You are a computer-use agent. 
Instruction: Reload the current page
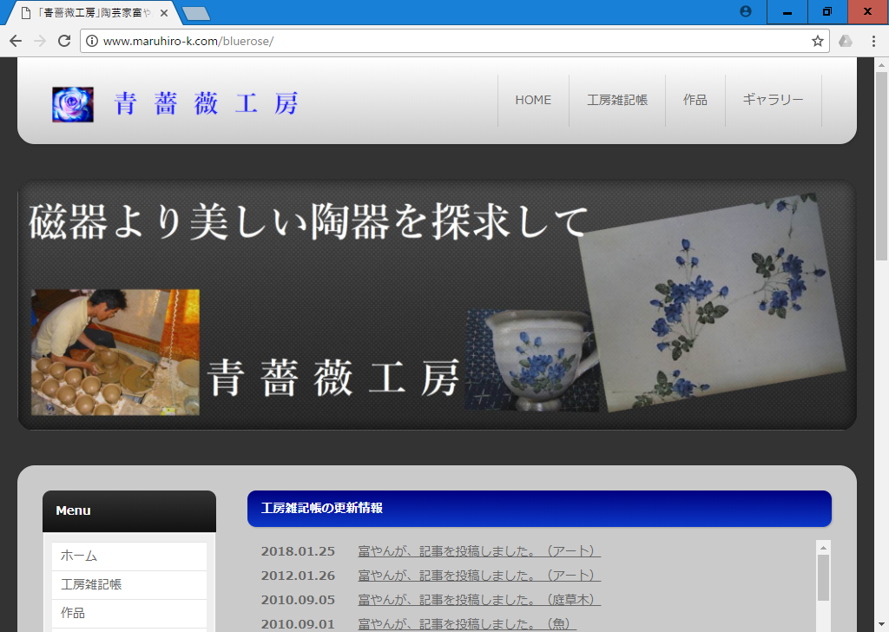click(64, 41)
